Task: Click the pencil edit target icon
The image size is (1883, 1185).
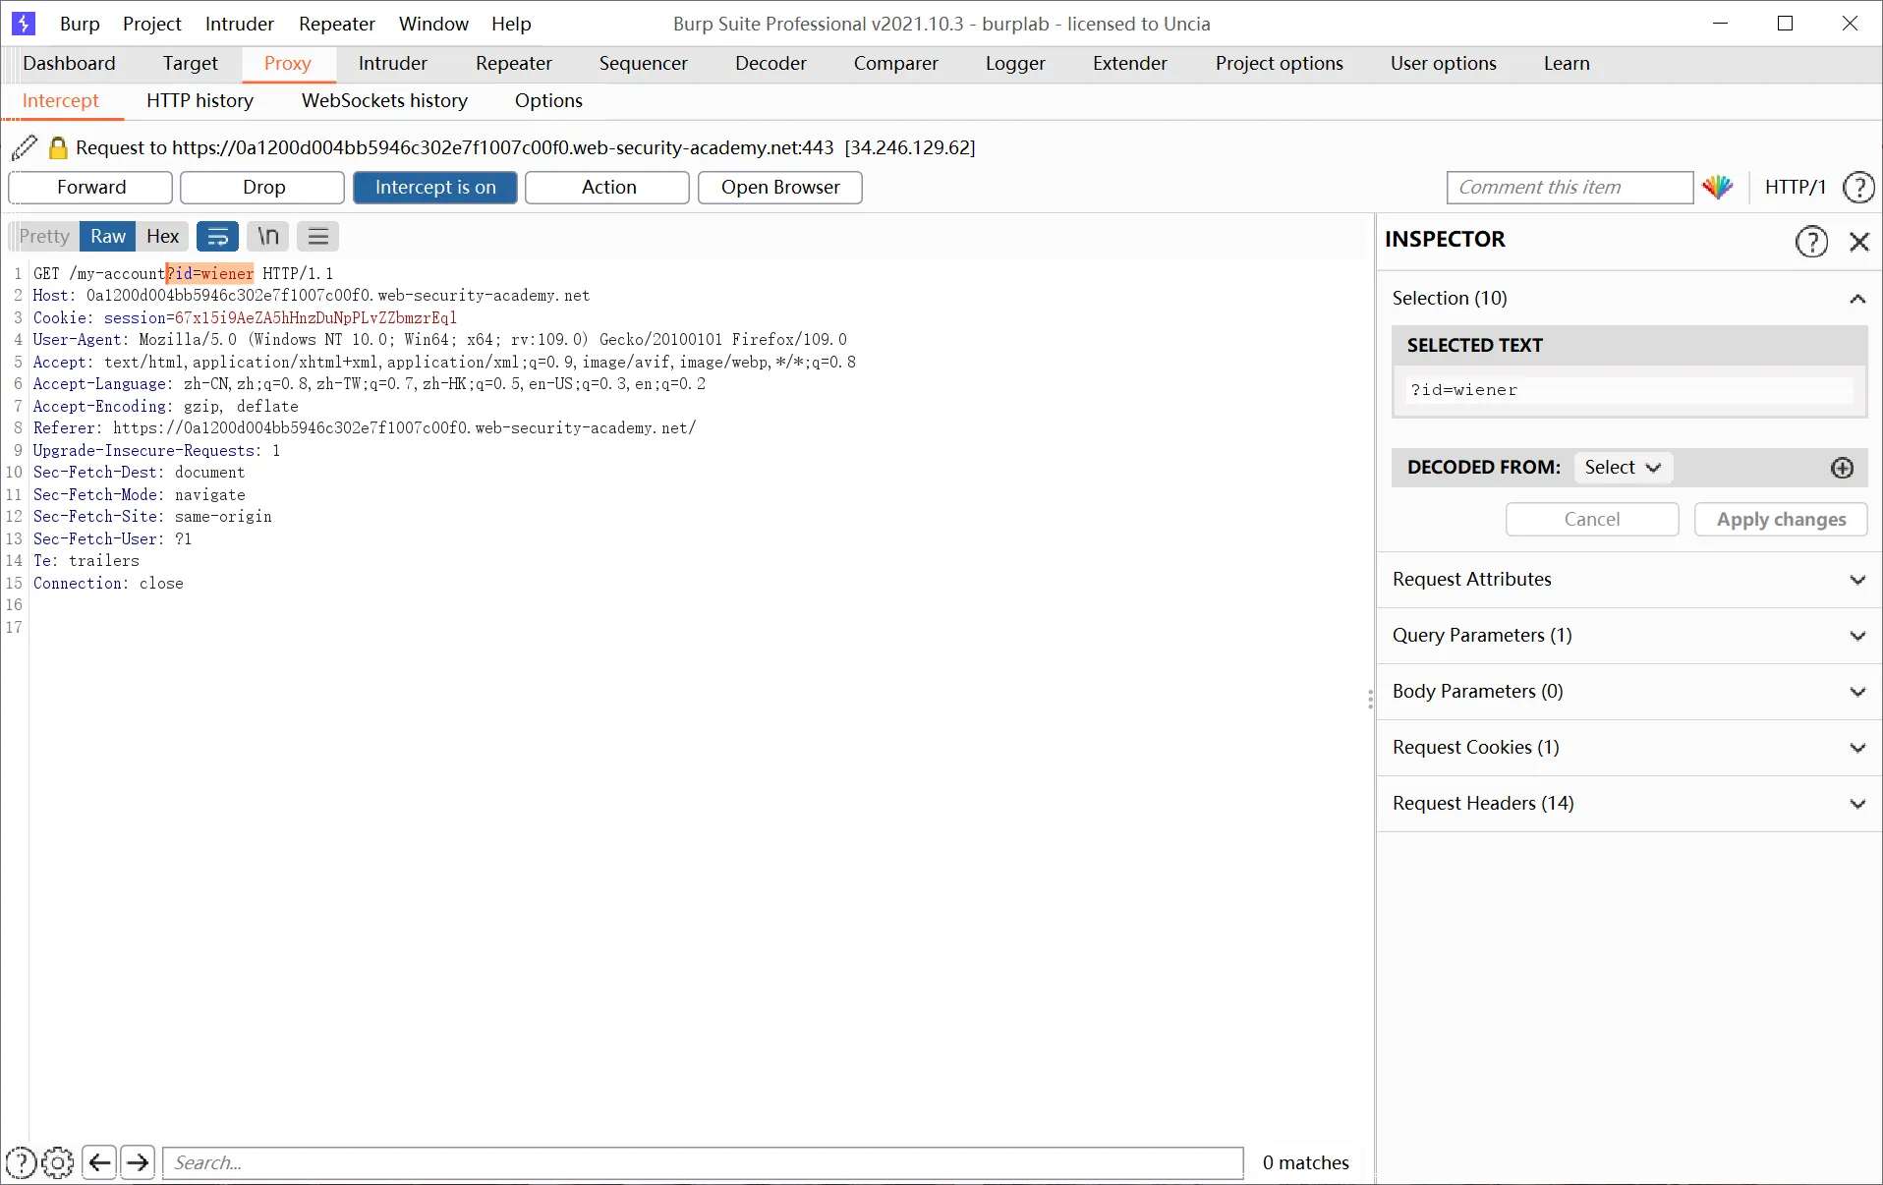Action: (x=25, y=147)
